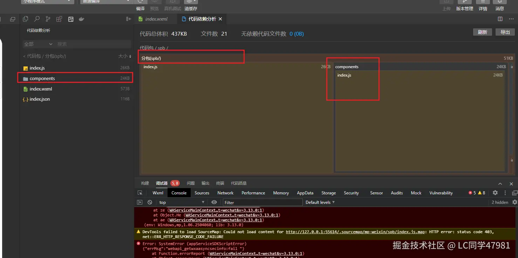518x258 pixels.
Task: Open the Extensions blocks icon
Action: click(59, 19)
